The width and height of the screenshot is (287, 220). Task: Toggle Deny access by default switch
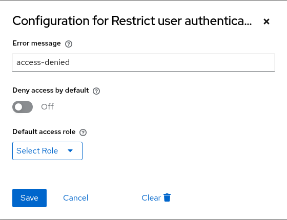coord(23,107)
